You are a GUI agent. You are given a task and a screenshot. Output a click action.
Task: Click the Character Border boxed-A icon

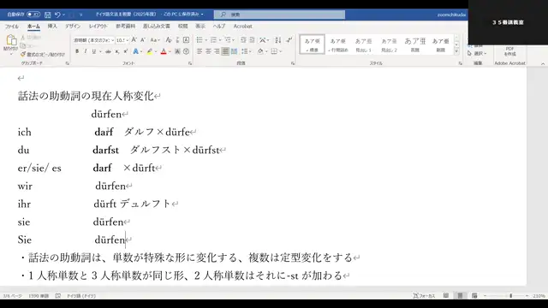[x=186, y=40]
